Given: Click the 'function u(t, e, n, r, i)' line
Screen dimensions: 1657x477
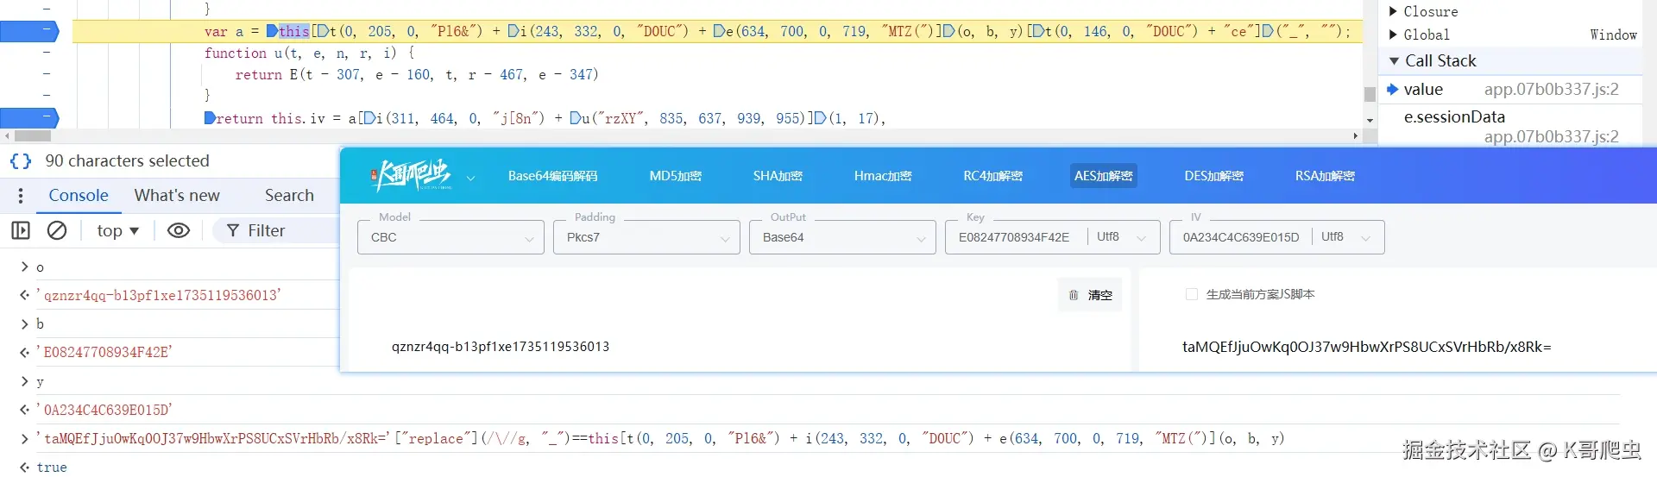Looking at the screenshot, I should pyautogui.click(x=311, y=53).
